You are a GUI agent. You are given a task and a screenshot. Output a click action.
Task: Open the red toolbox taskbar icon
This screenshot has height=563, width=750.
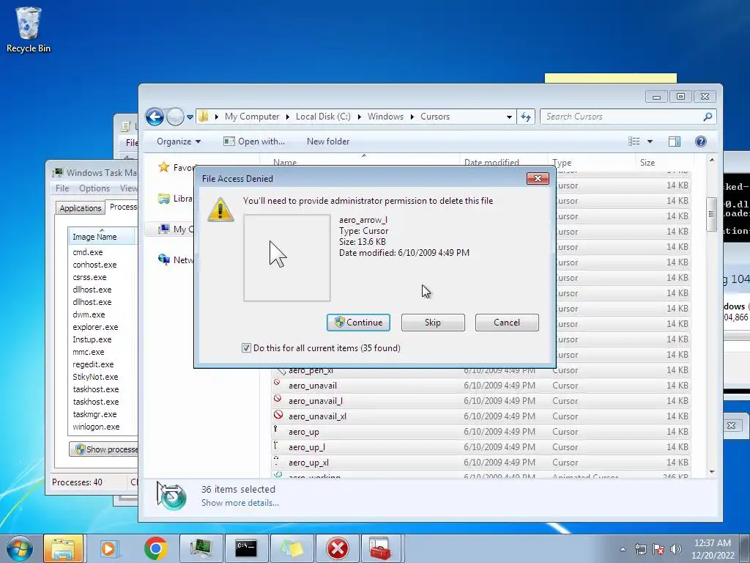click(380, 548)
